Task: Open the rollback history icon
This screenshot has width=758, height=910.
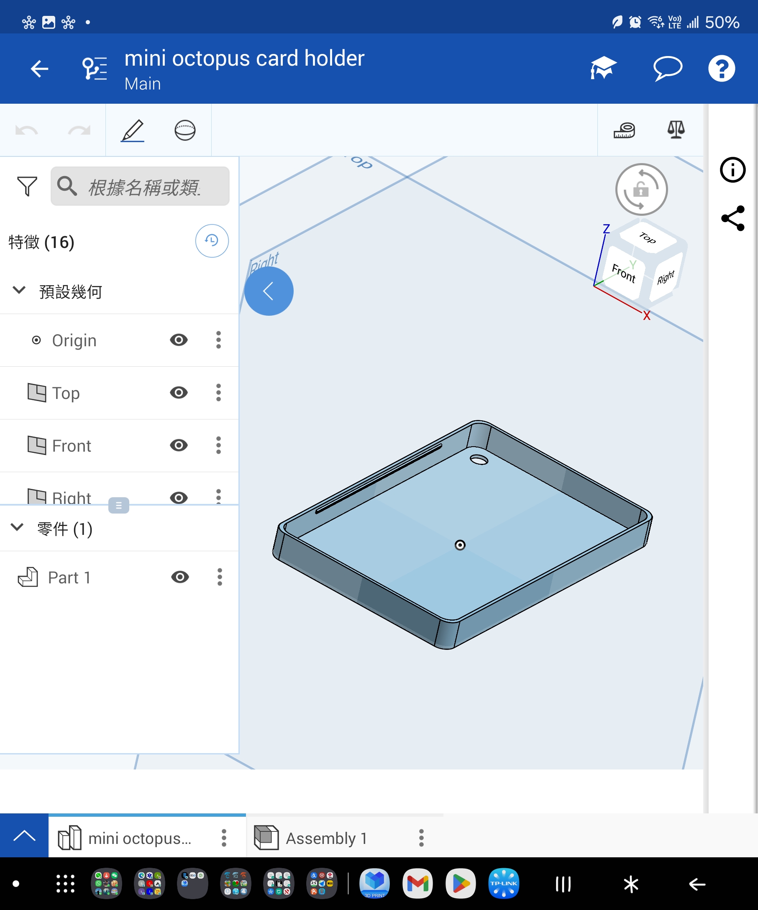Action: 212,241
